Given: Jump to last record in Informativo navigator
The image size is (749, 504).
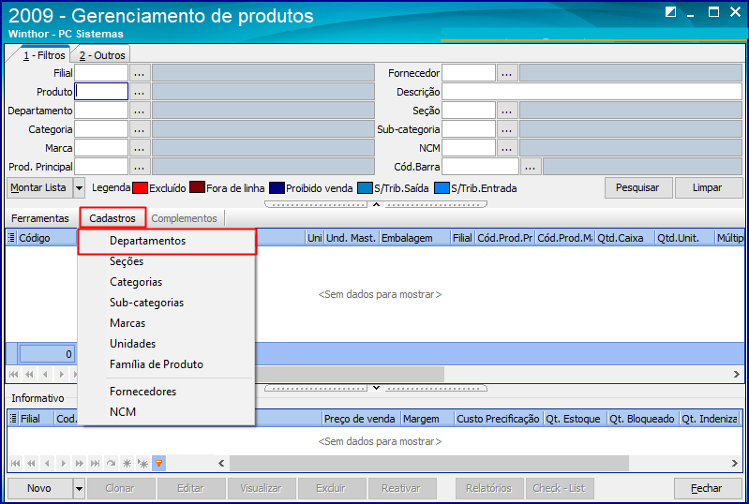Looking at the screenshot, I should tap(95, 463).
